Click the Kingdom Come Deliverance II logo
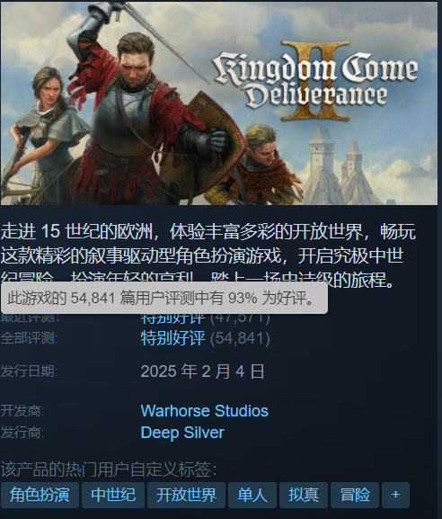 316,81
